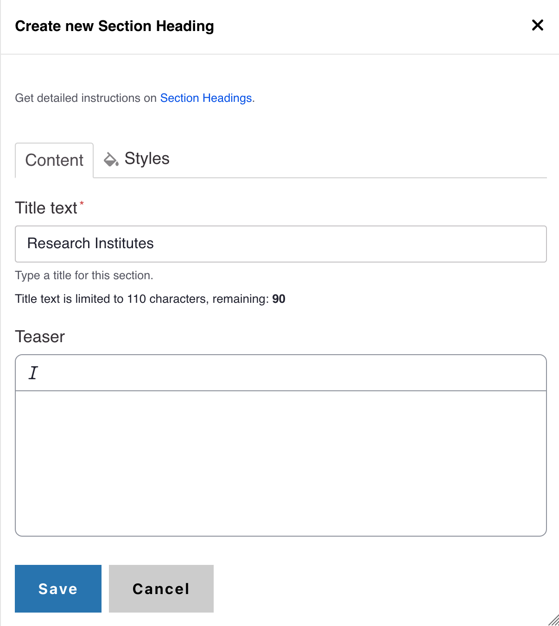Open the Styles tab
The image size is (559, 626).
[146, 159]
